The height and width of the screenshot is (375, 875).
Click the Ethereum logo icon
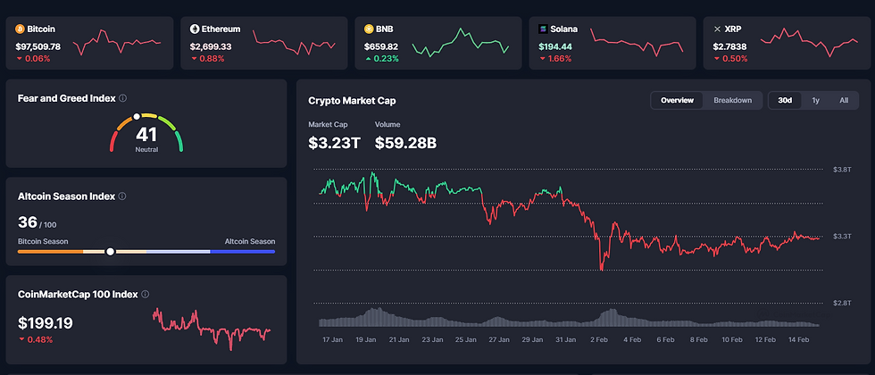point(195,29)
